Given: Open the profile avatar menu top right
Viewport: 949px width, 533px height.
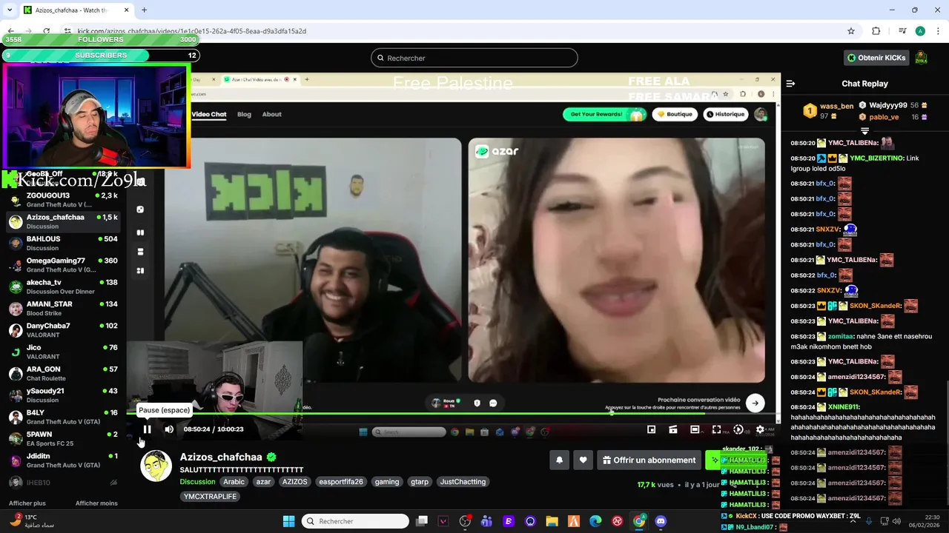Looking at the screenshot, I should pyautogui.click(x=921, y=58).
